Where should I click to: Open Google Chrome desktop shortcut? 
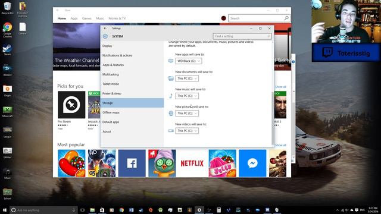pyautogui.click(x=8, y=30)
